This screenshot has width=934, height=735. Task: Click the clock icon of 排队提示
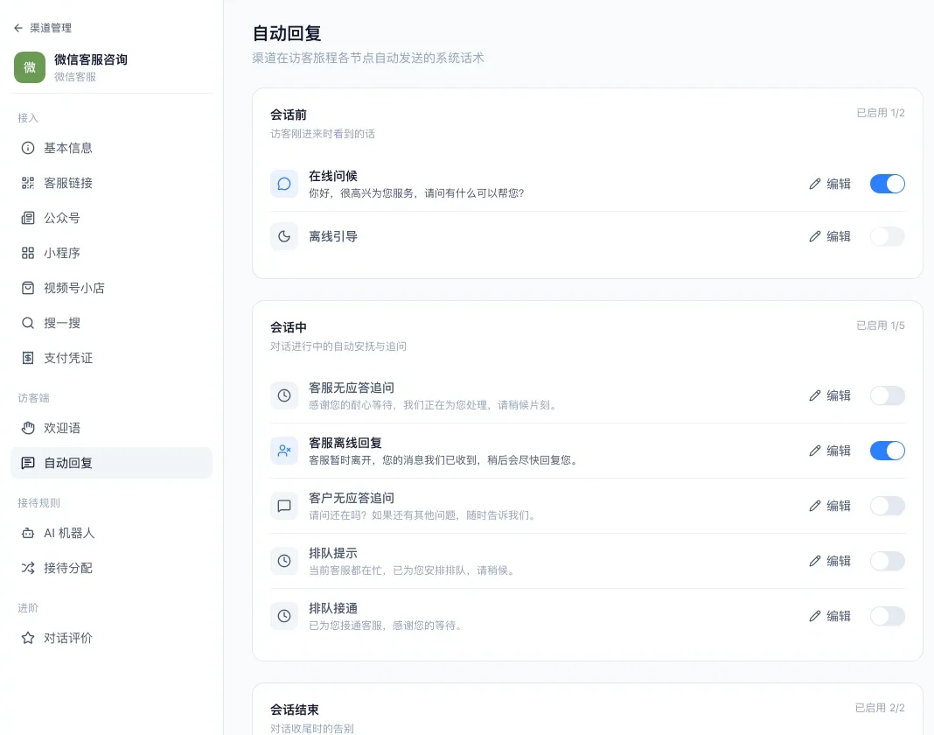[x=284, y=561]
